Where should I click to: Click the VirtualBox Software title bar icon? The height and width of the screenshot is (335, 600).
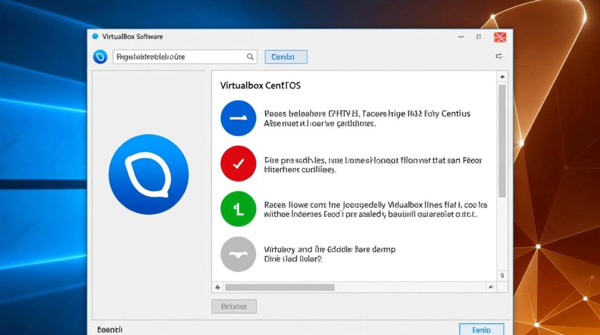click(95, 36)
